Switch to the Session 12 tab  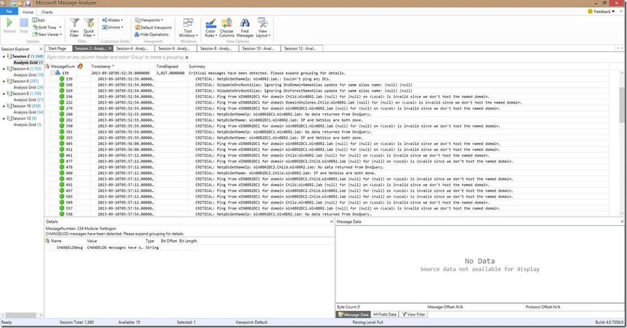click(x=300, y=48)
